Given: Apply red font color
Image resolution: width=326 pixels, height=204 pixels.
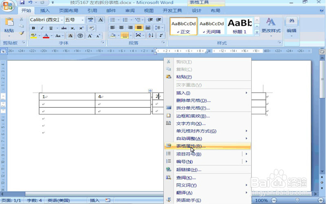Looking at the screenshot, I should (x=46, y=36).
